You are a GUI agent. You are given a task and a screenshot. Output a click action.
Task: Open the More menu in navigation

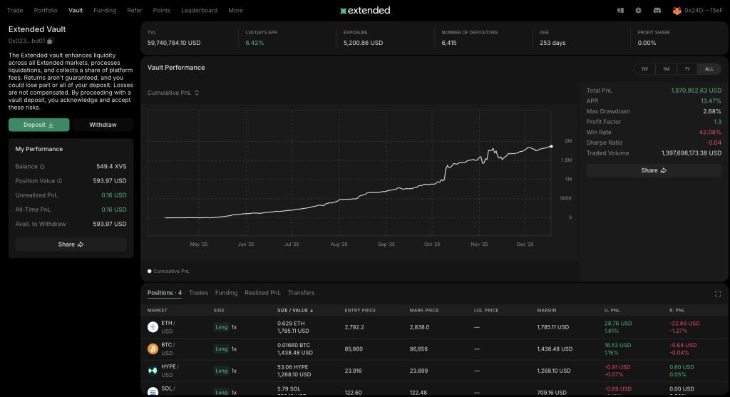(235, 11)
